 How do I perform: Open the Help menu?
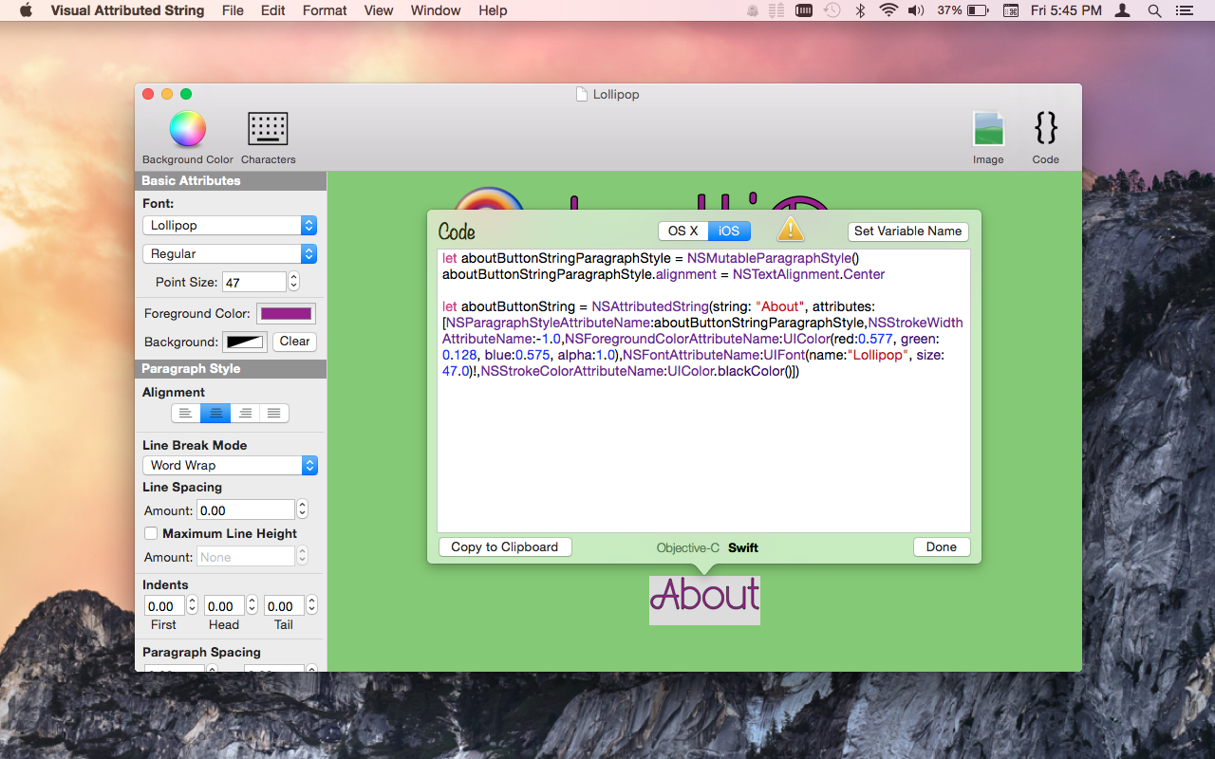[x=493, y=10]
